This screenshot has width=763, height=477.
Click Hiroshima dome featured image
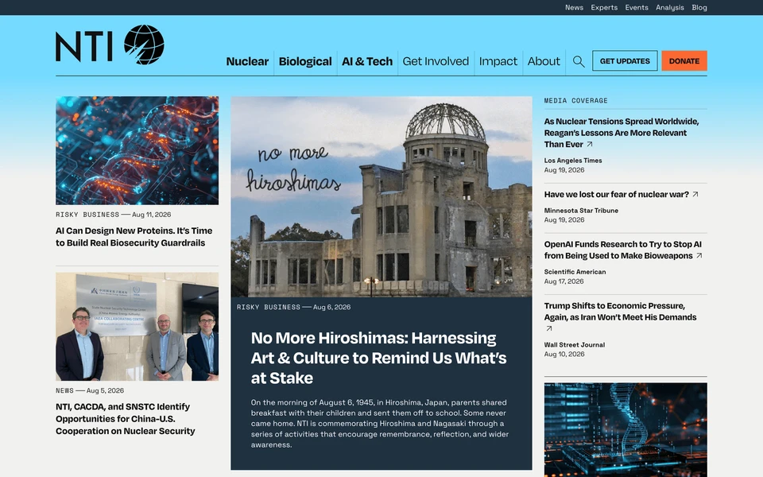click(x=381, y=196)
